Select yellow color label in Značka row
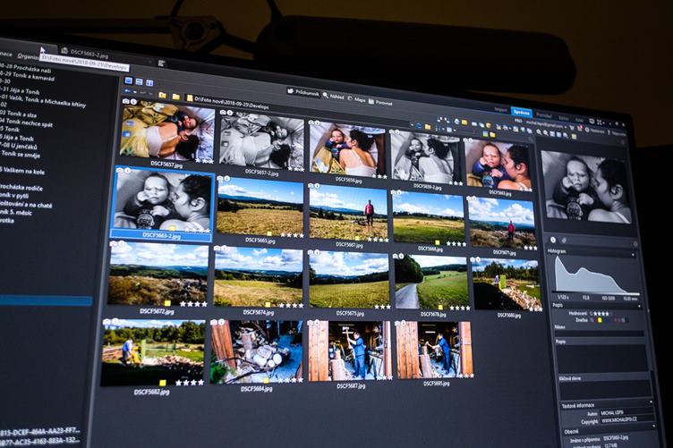This screenshot has height=448, width=673. point(600,320)
